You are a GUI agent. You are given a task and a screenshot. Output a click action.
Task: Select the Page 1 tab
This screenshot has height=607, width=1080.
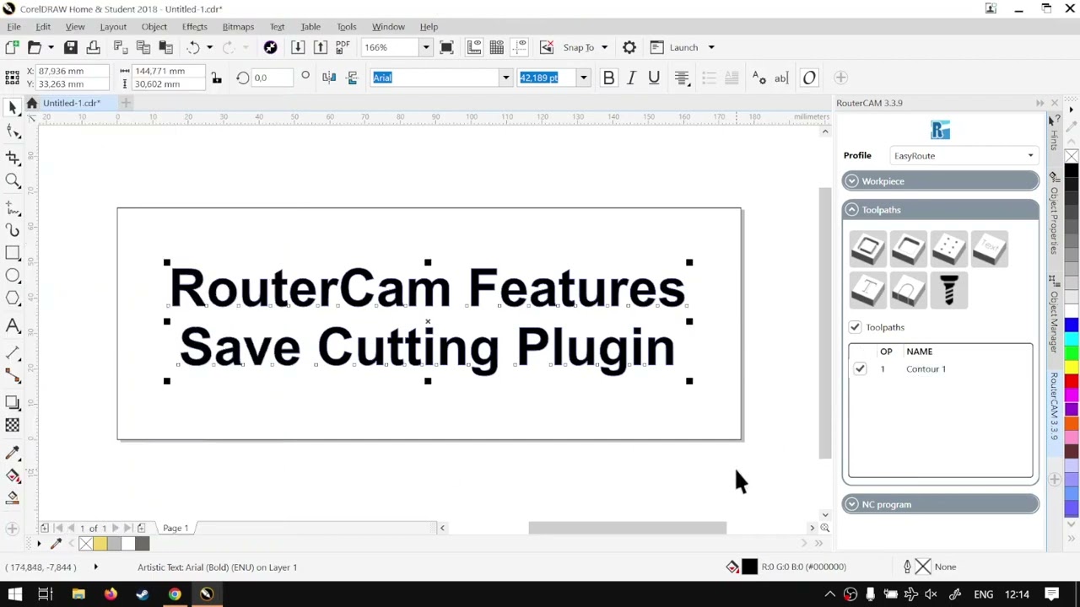pos(175,528)
